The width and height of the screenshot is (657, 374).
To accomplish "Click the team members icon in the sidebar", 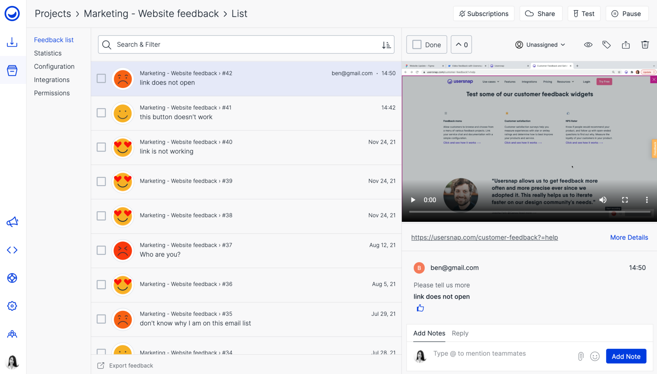I will pyautogui.click(x=12, y=334).
